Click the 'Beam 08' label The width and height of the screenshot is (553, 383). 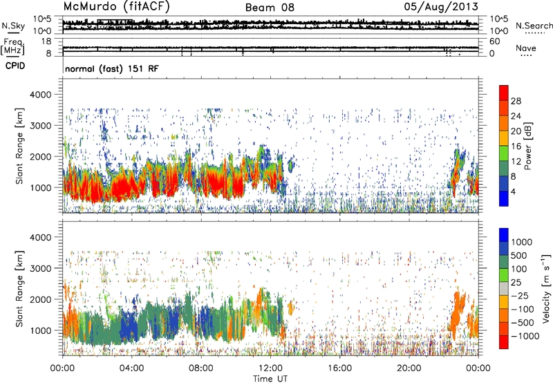(270, 8)
